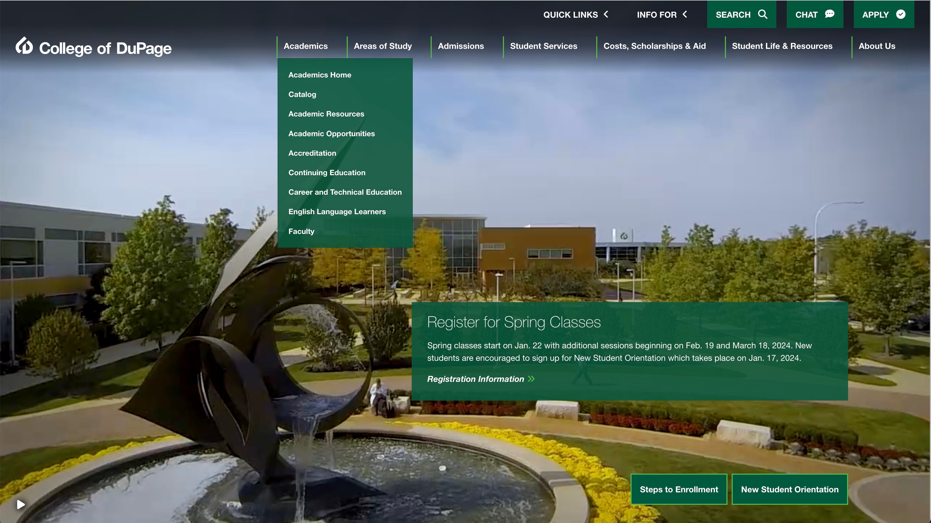Play the background hero video
Image resolution: width=931 pixels, height=523 pixels.
pos(21,504)
